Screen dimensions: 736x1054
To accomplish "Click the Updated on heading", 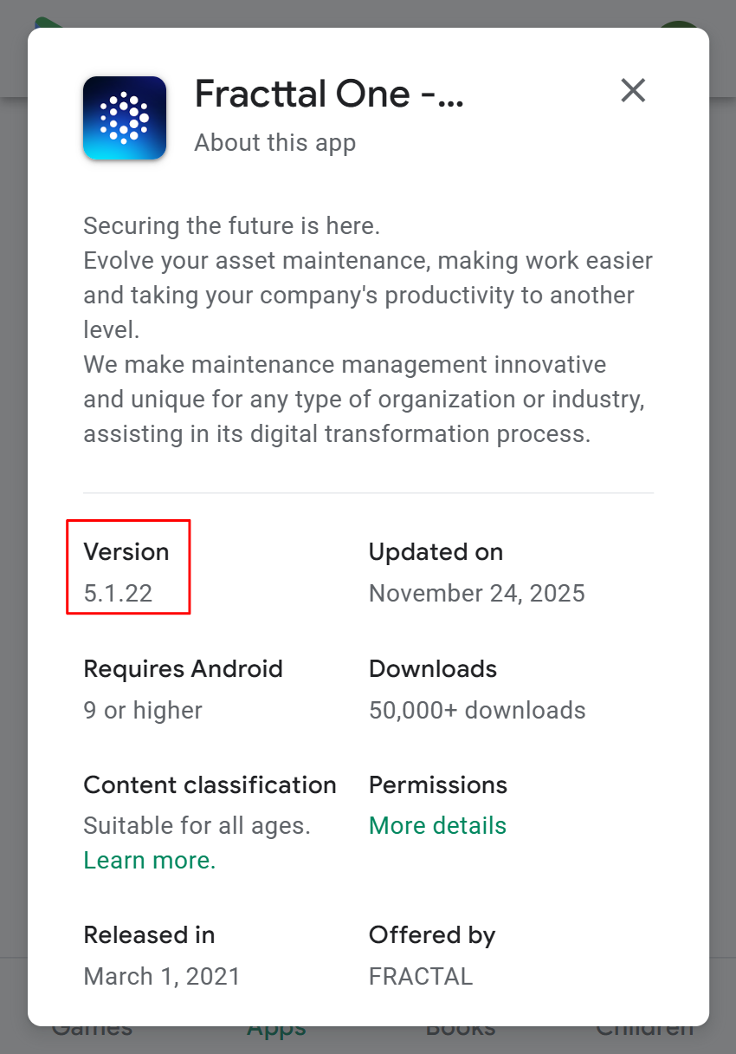I will [x=436, y=552].
